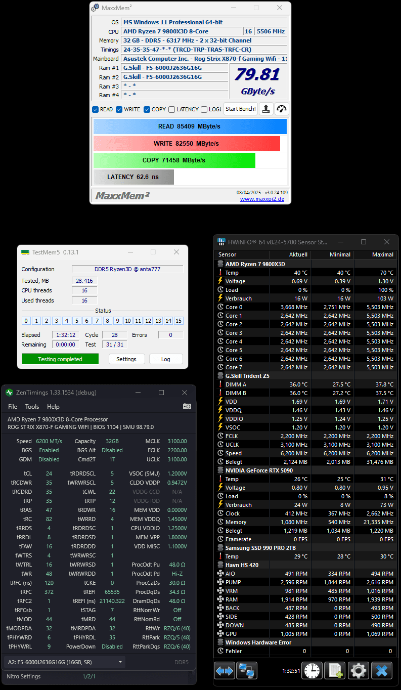
Task: Click Minimal column header in HWiNFO
Action: [x=333, y=255]
